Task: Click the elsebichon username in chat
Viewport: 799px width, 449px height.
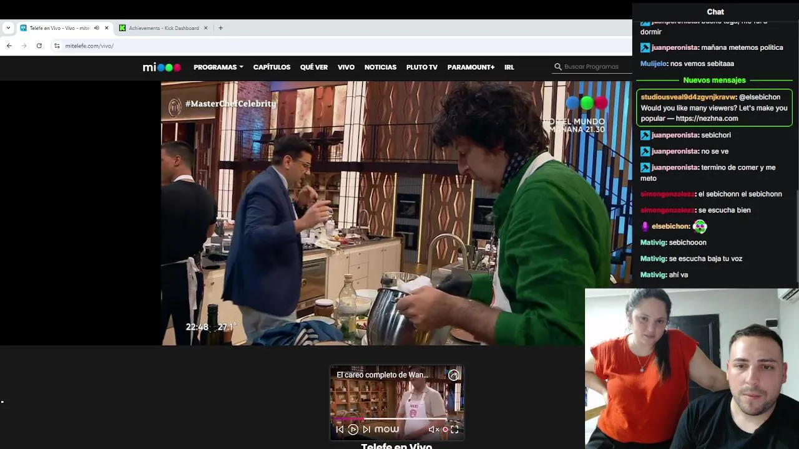Action: pos(670,226)
